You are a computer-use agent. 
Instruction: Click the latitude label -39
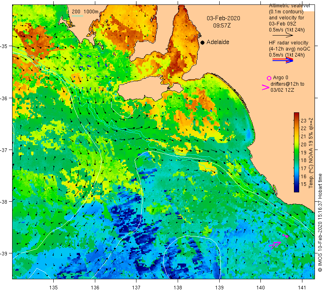pos(4,254)
